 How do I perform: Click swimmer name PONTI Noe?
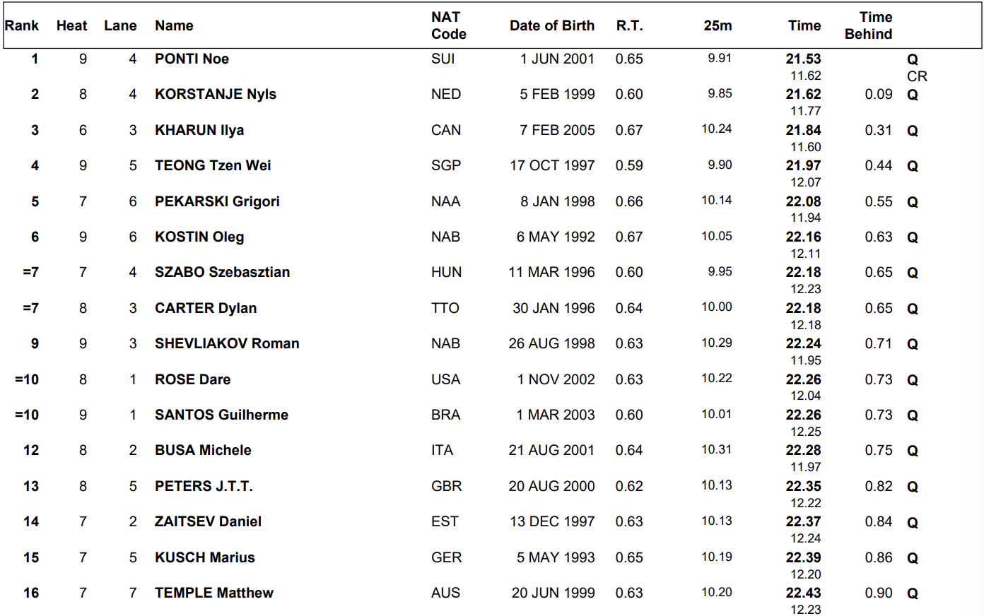click(x=192, y=59)
